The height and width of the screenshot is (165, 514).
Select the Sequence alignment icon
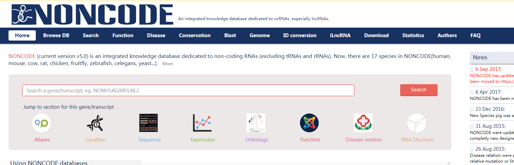point(149,123)
